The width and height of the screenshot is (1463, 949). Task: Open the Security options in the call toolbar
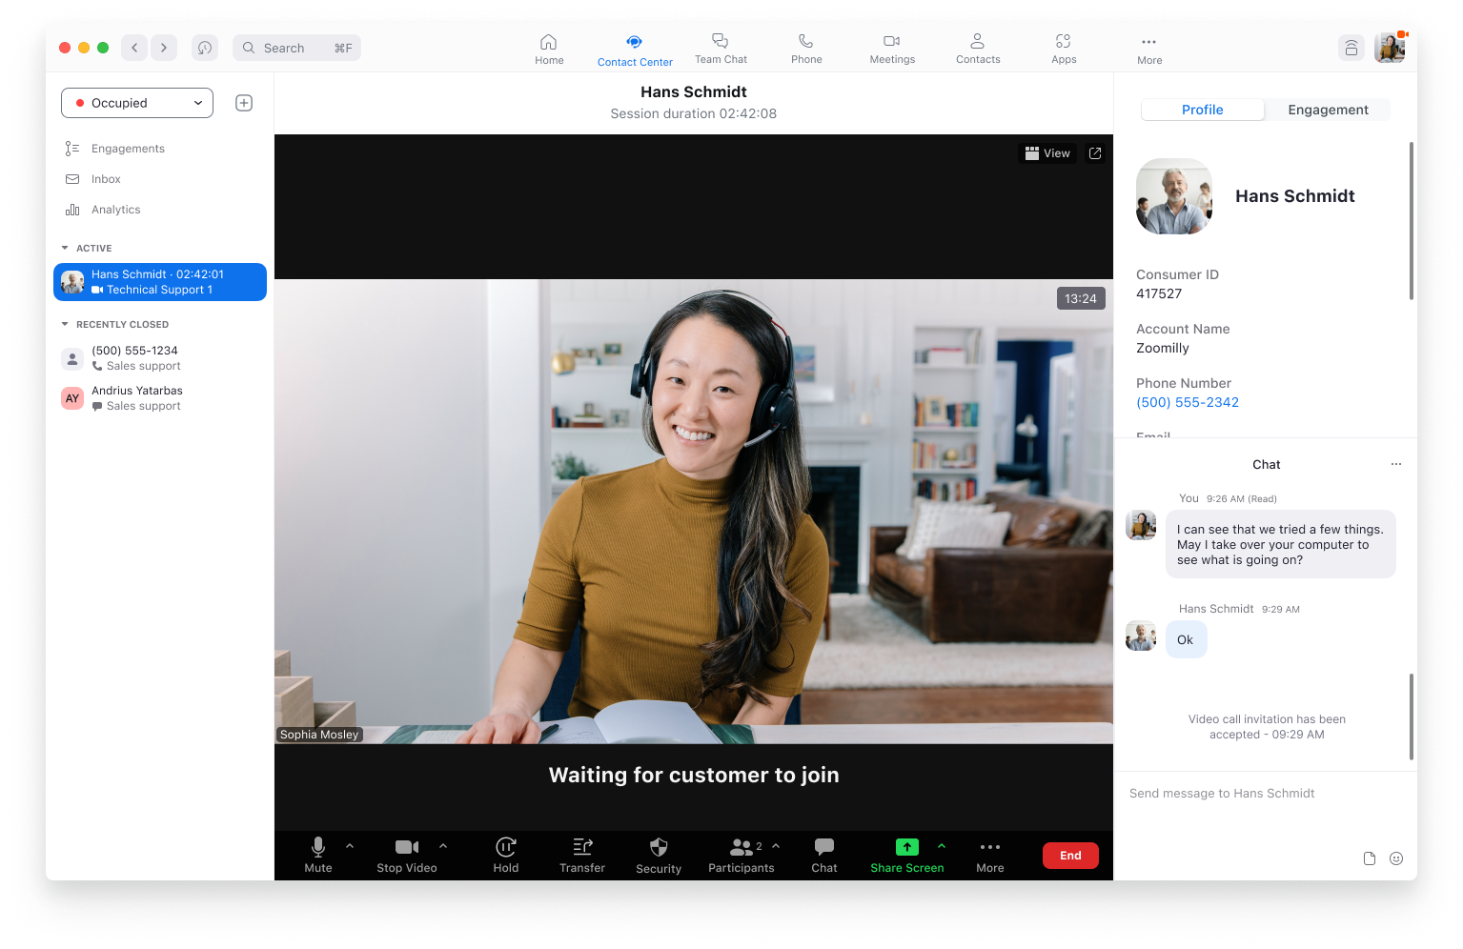coord(658,855)
